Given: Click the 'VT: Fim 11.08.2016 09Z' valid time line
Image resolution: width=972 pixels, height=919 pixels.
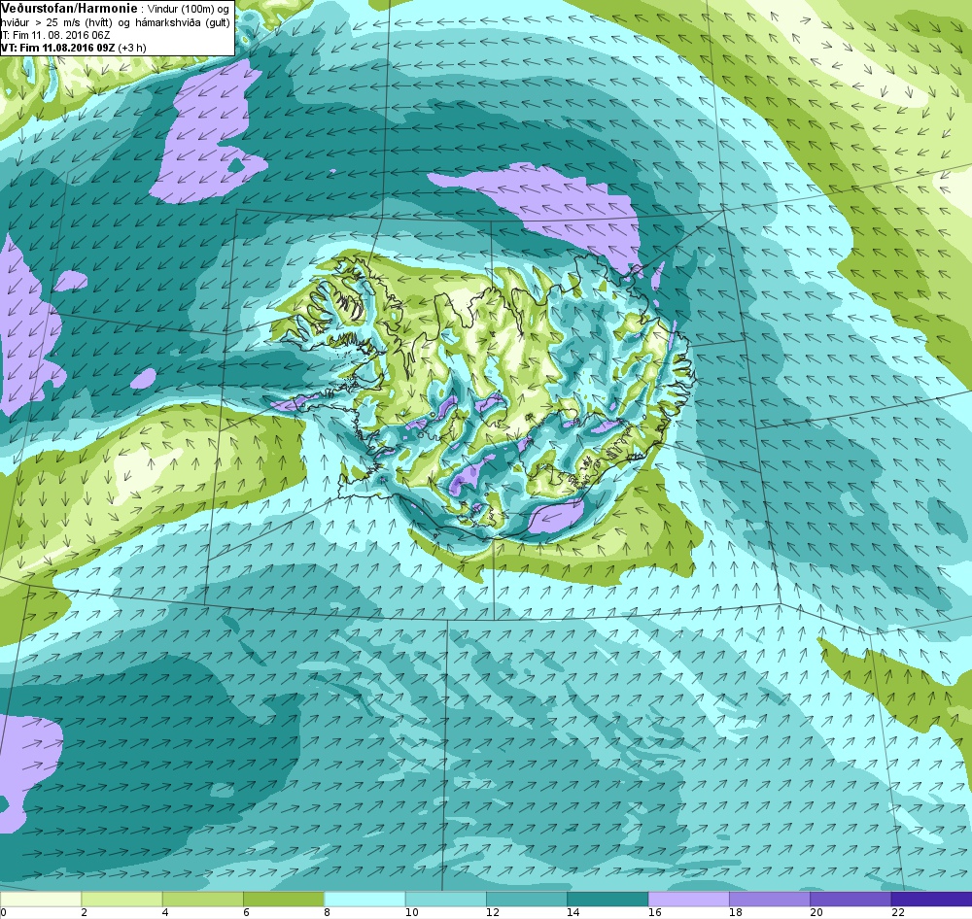Looking at the screenshot, I should pyautogui.click(x=55, y=48).
